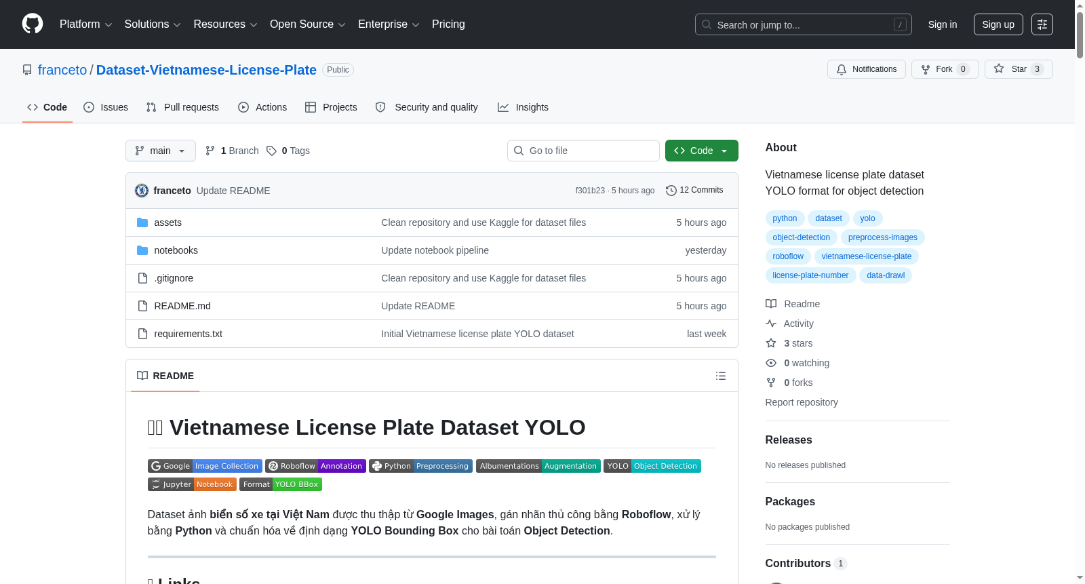Click the Activity pulse icon

click(771, 324)
